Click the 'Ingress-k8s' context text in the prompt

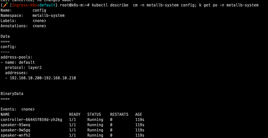24,5
